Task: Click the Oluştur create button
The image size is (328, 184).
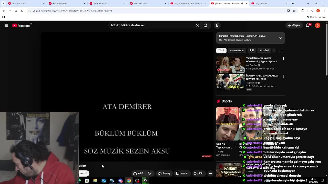Action: coord(294,25)
